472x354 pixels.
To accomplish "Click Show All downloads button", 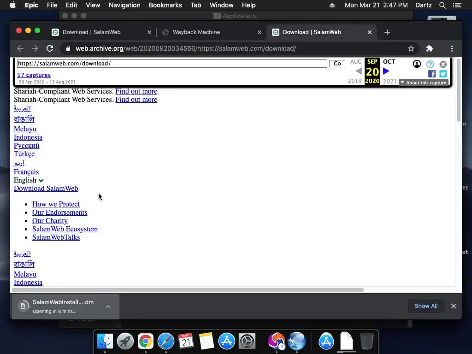I will 426,306.
